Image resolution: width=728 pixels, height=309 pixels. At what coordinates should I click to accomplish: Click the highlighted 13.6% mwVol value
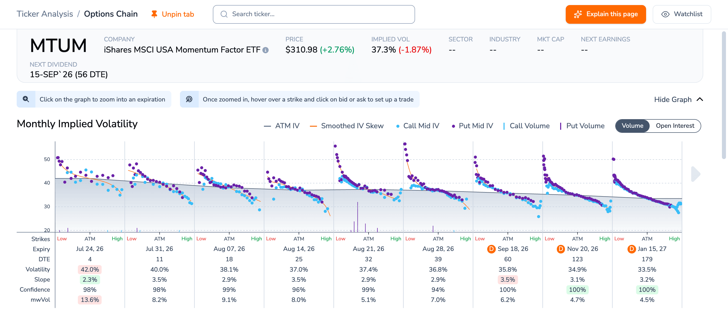89,300
